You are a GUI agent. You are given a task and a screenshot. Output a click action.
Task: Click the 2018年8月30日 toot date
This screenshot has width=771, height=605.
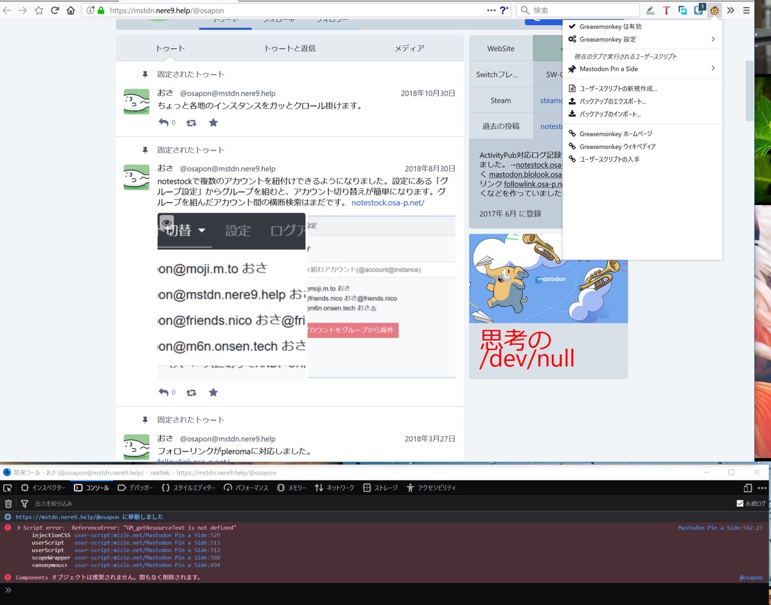click(430, 169)
